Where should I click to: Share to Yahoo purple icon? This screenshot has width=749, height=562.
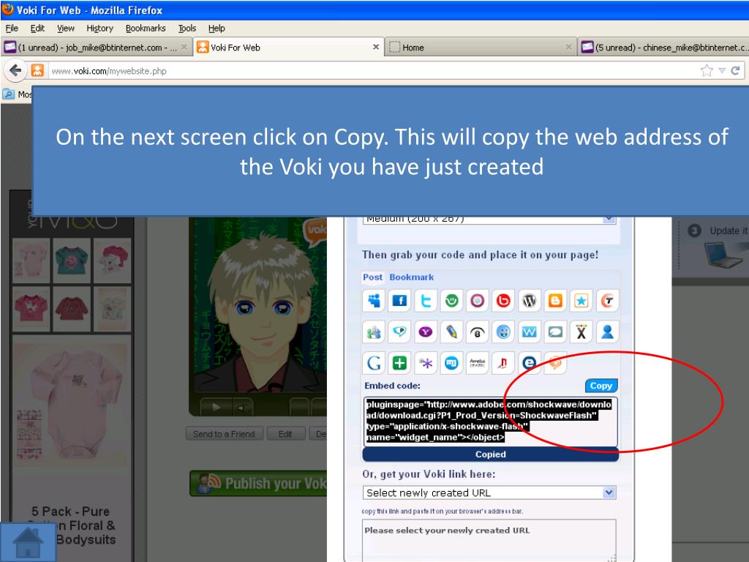(425, 331)
